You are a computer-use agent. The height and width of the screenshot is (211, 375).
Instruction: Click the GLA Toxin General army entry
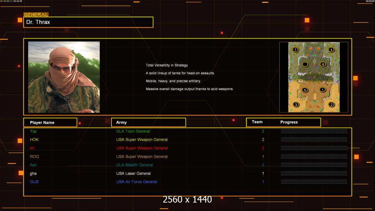point(133,131)
